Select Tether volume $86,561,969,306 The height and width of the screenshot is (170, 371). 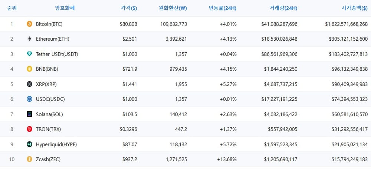(279, 54)
